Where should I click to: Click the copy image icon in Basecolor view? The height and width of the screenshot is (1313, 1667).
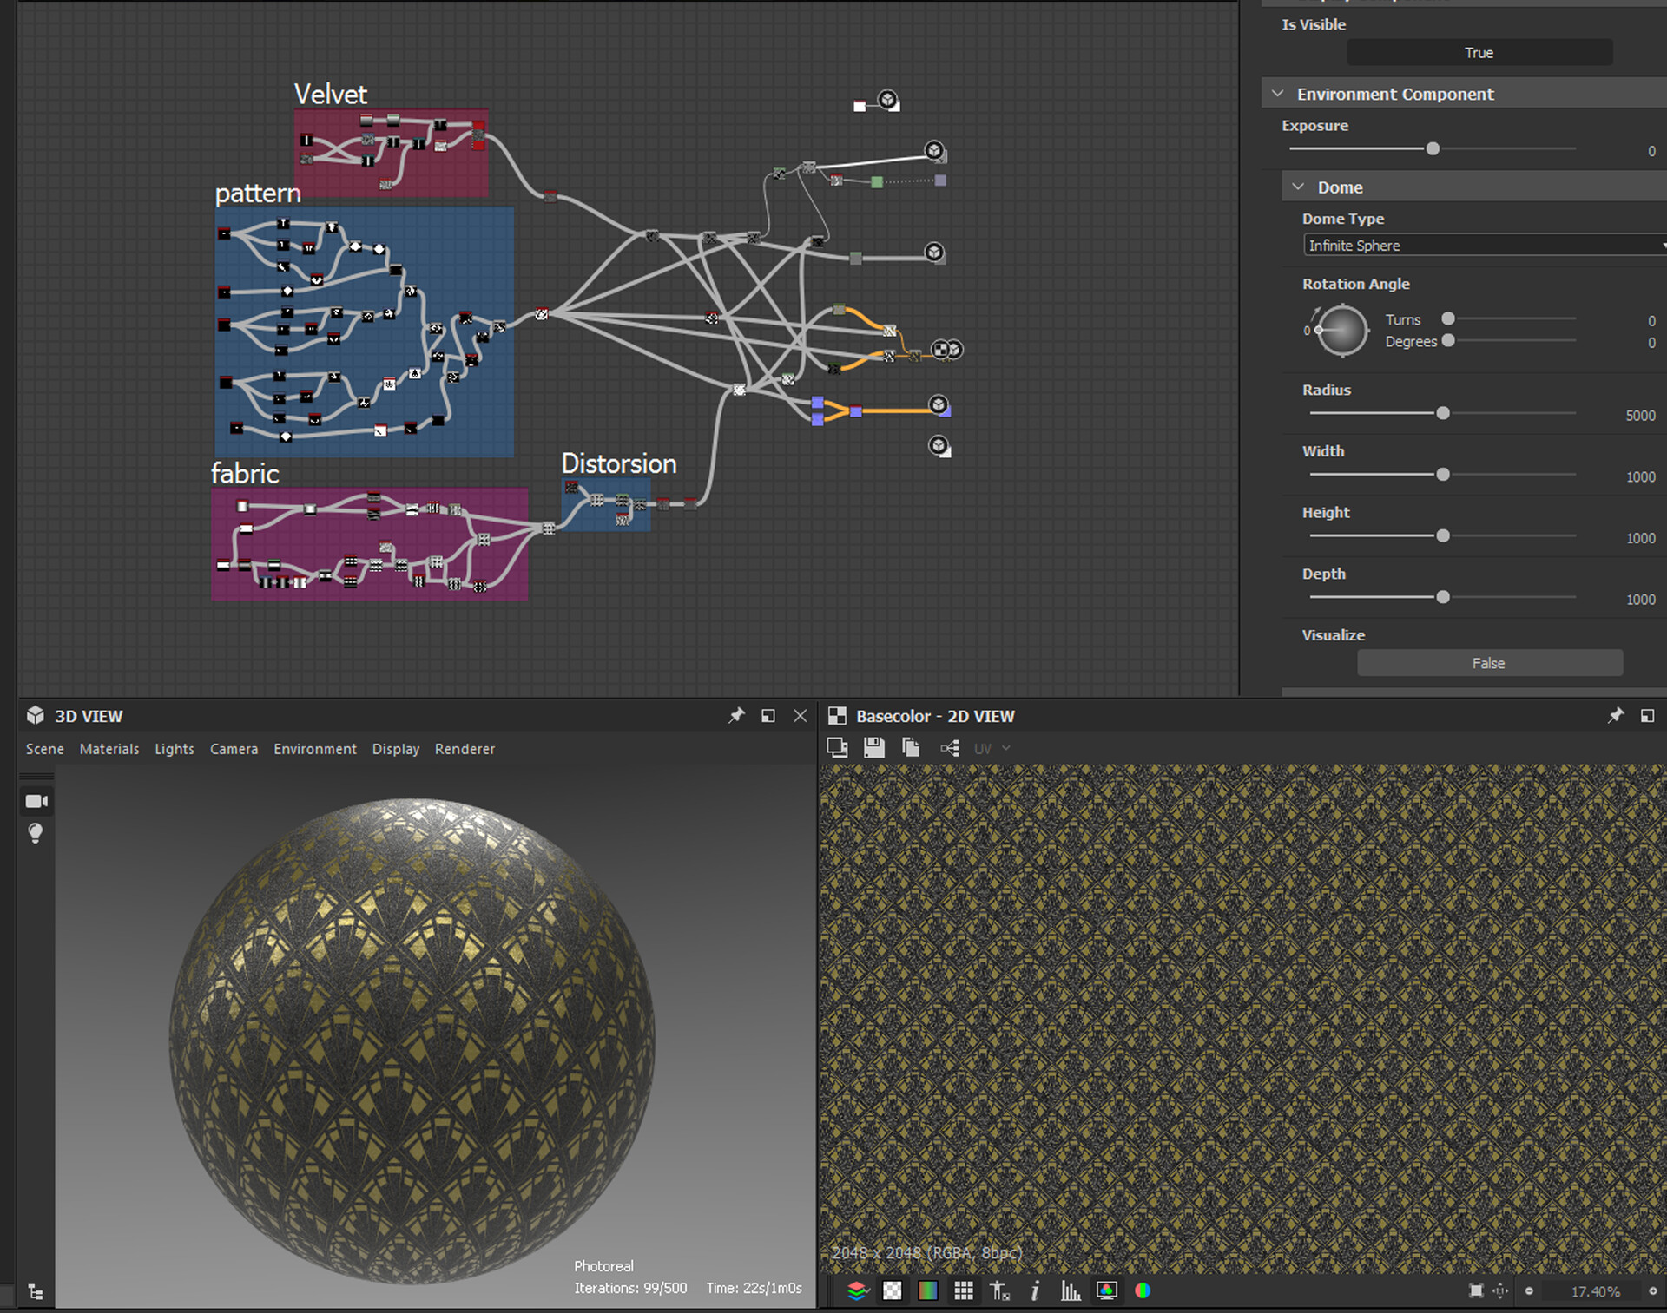pos(910,747)
